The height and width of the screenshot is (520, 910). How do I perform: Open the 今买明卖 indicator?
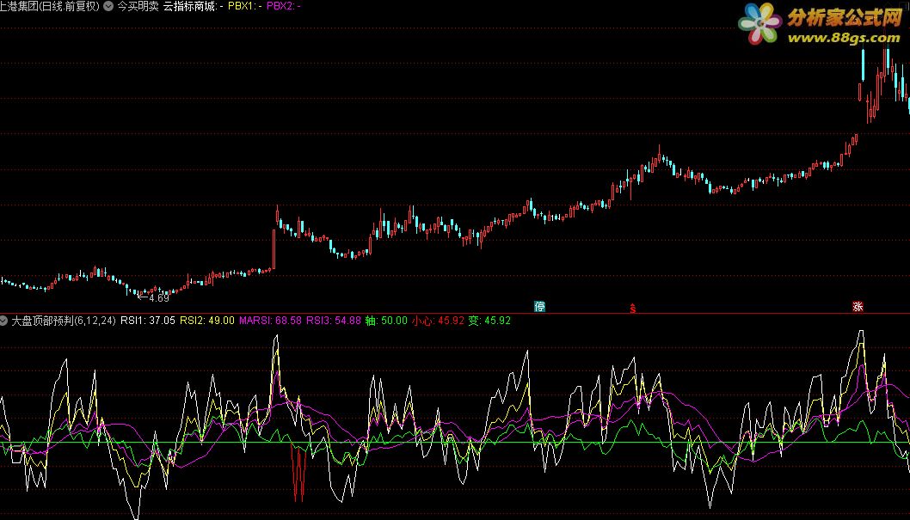point(138,6)
